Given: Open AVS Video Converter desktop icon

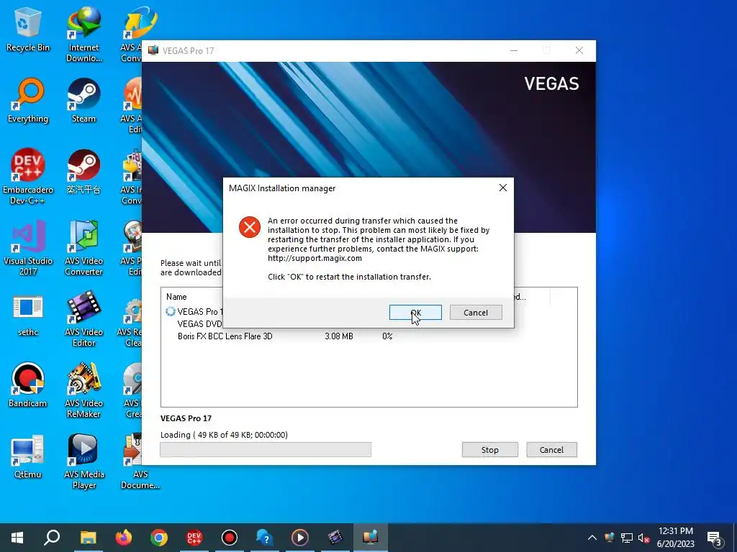Looking at the screenshot, I should click(x=83, y=248).
